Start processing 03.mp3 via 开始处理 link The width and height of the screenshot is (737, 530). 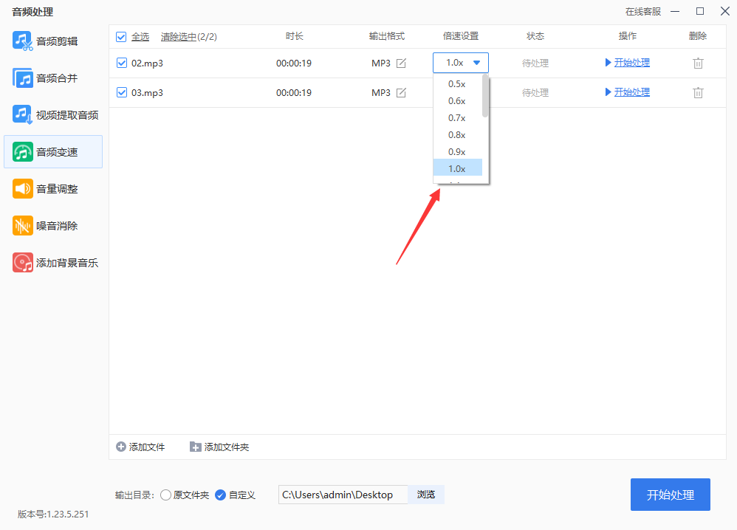tap(631, 92)
